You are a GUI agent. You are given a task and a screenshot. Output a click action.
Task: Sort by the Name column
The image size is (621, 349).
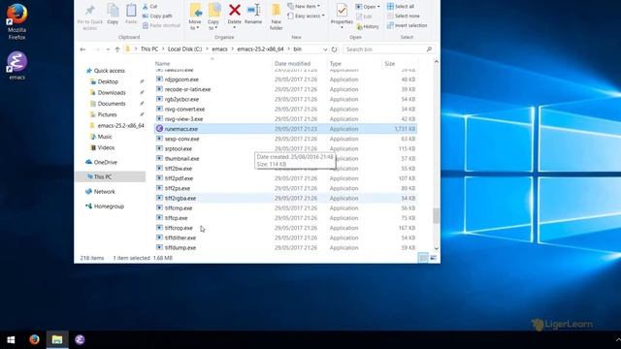(x=162, y=64)
